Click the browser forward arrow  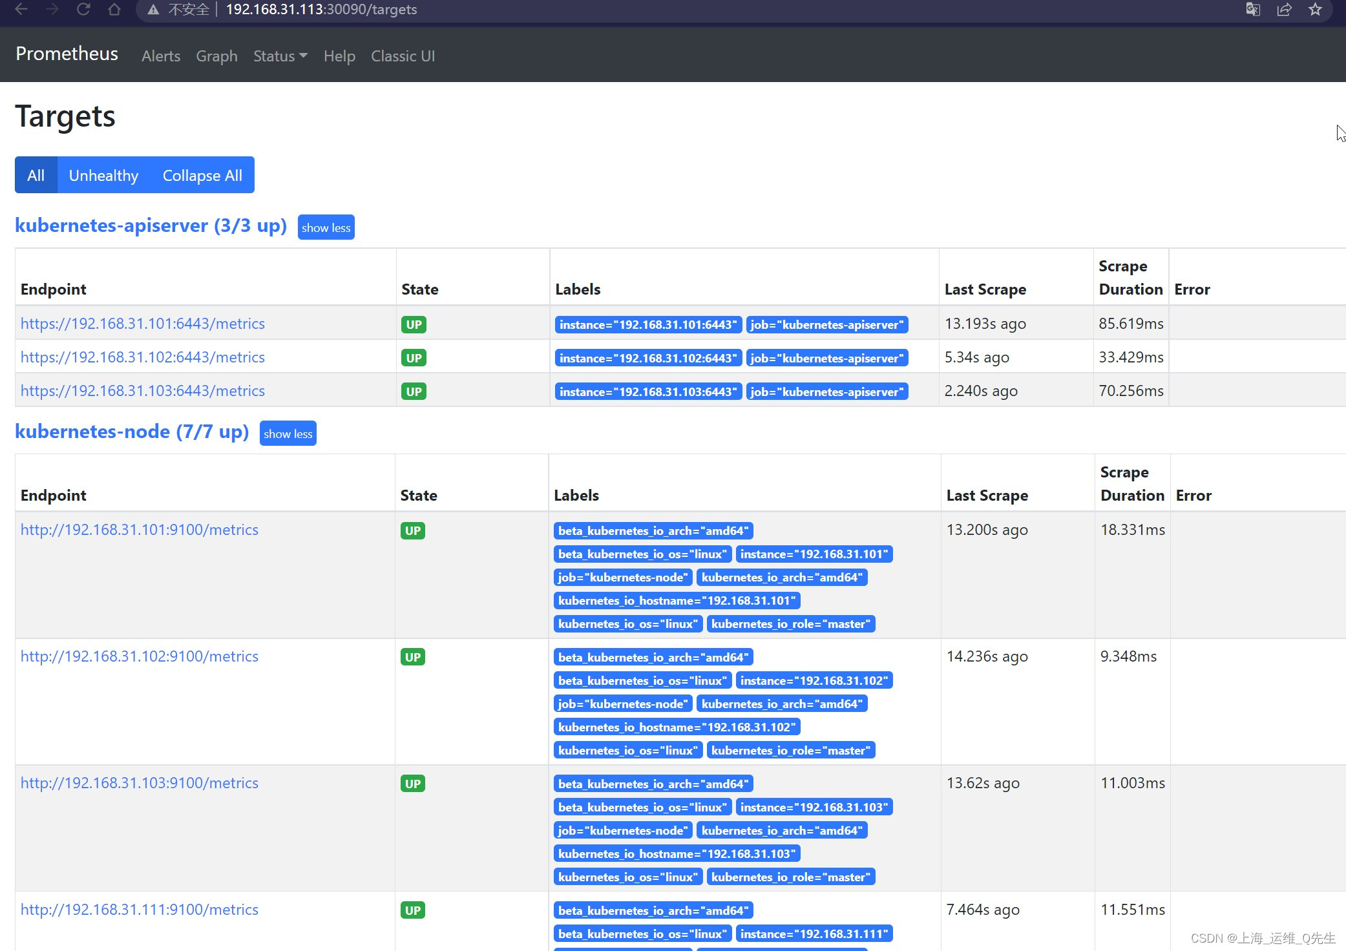pyautogui.click(x=52, y=10)
